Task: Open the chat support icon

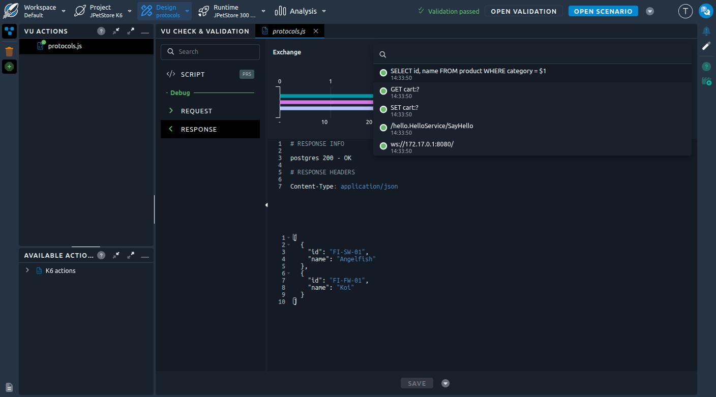Action: [x=706, y=11]
